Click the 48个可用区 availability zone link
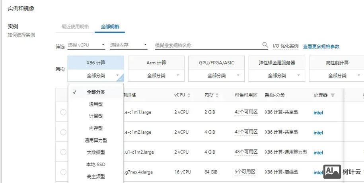 (x=246, y=152)
